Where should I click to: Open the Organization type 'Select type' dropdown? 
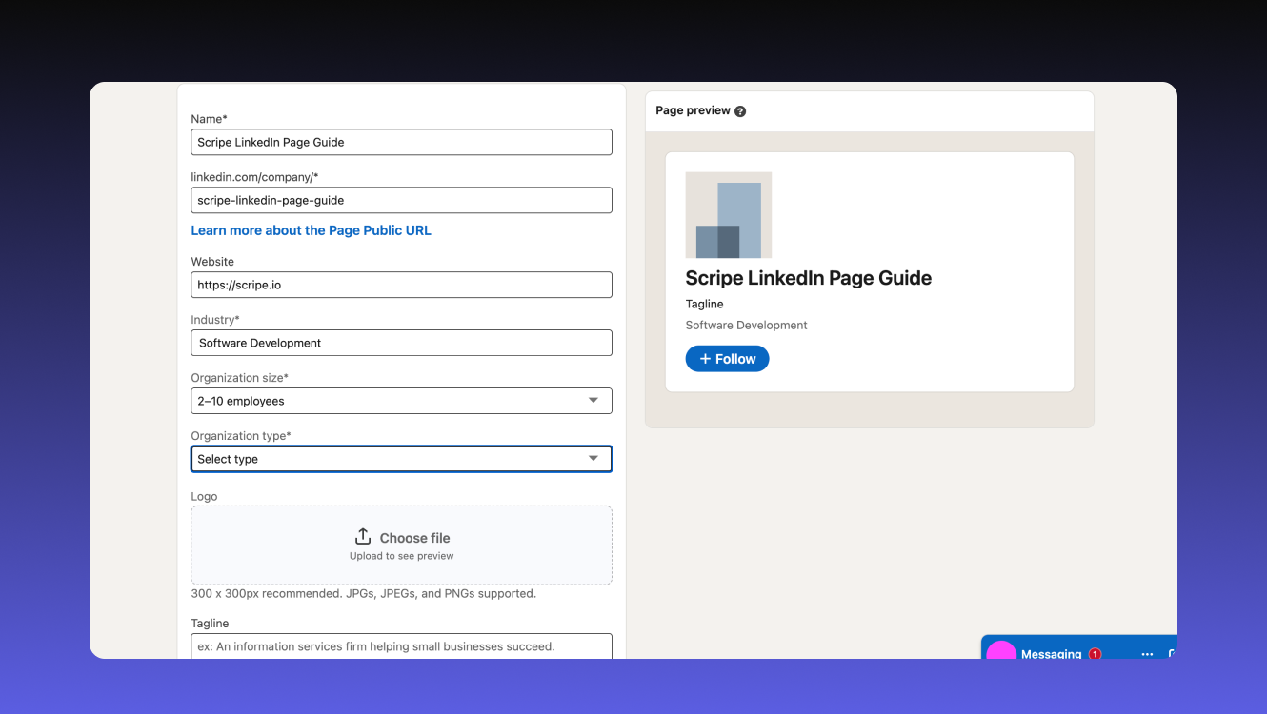coord(401,459)
